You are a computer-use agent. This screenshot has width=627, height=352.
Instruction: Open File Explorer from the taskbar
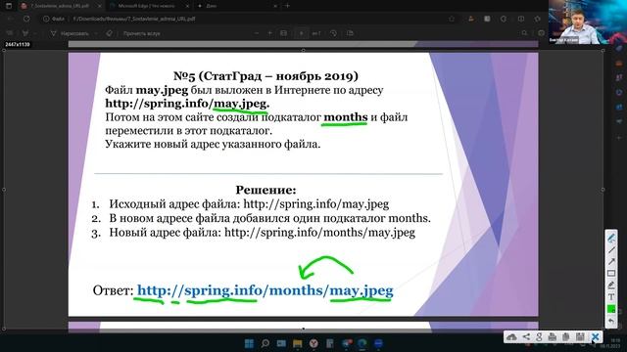[298, 343]
